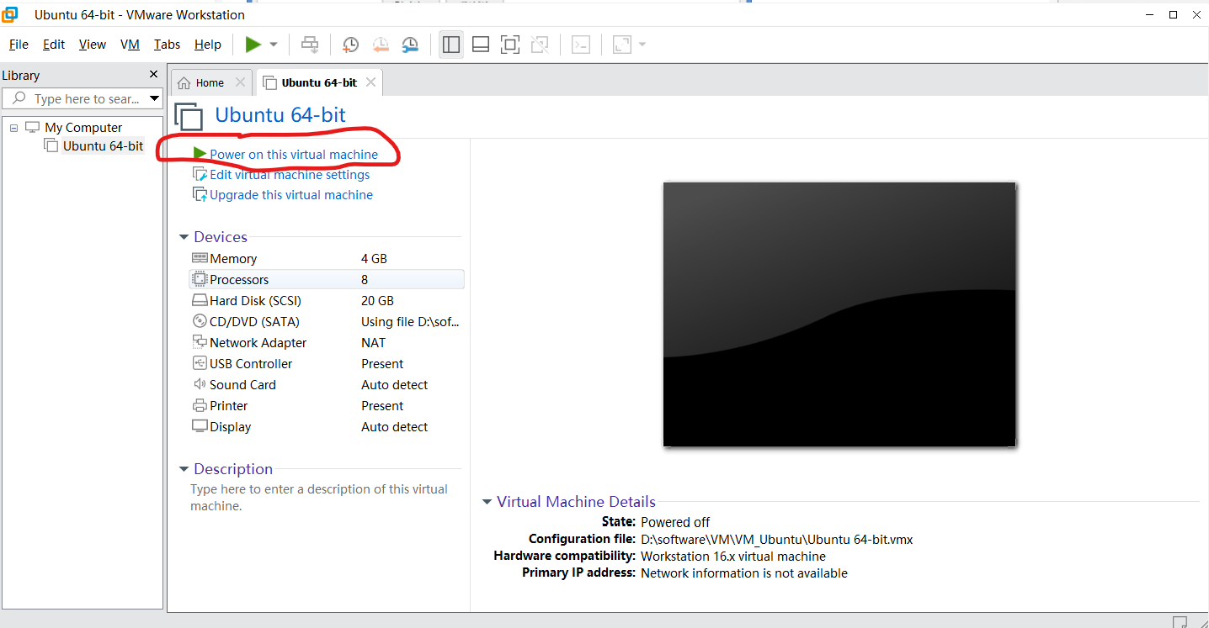1209x628 pixels.
Task: Select the Memory device row
Action: click(x=327, y=259)
